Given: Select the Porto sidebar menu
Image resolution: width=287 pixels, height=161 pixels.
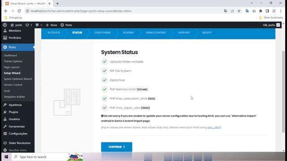Looking at the screenshot, I should tap(18, 47).
